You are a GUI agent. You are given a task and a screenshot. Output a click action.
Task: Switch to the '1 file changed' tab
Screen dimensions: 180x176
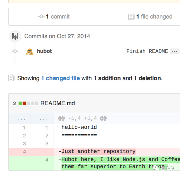[154, 17]
